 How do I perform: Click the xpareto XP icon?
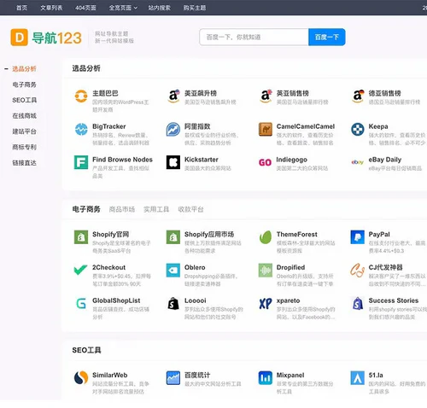pyautogui.click(x=266, y=303)
